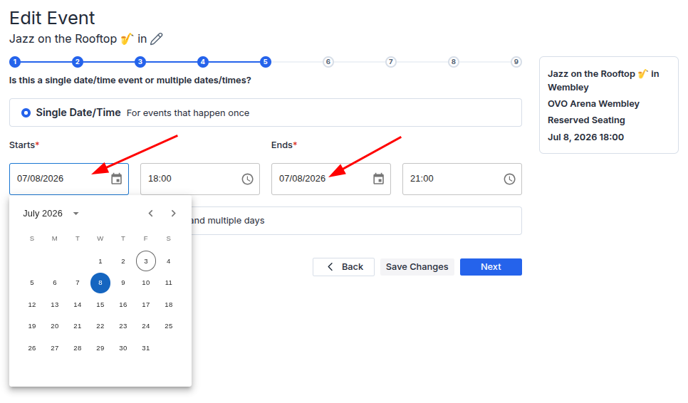Screen dimensions: 688x403
Task: Pick July 20 in the calendar
Action: point(55,326)
